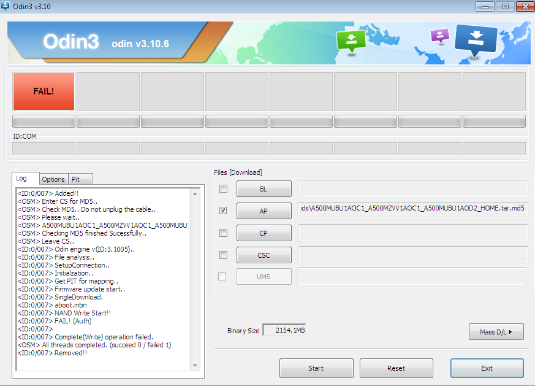Click the empty CSC file path field
This screenshot has height=386, width=535.
pos(413,255)
